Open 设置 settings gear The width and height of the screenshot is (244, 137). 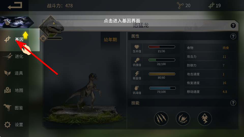[14, 125]
